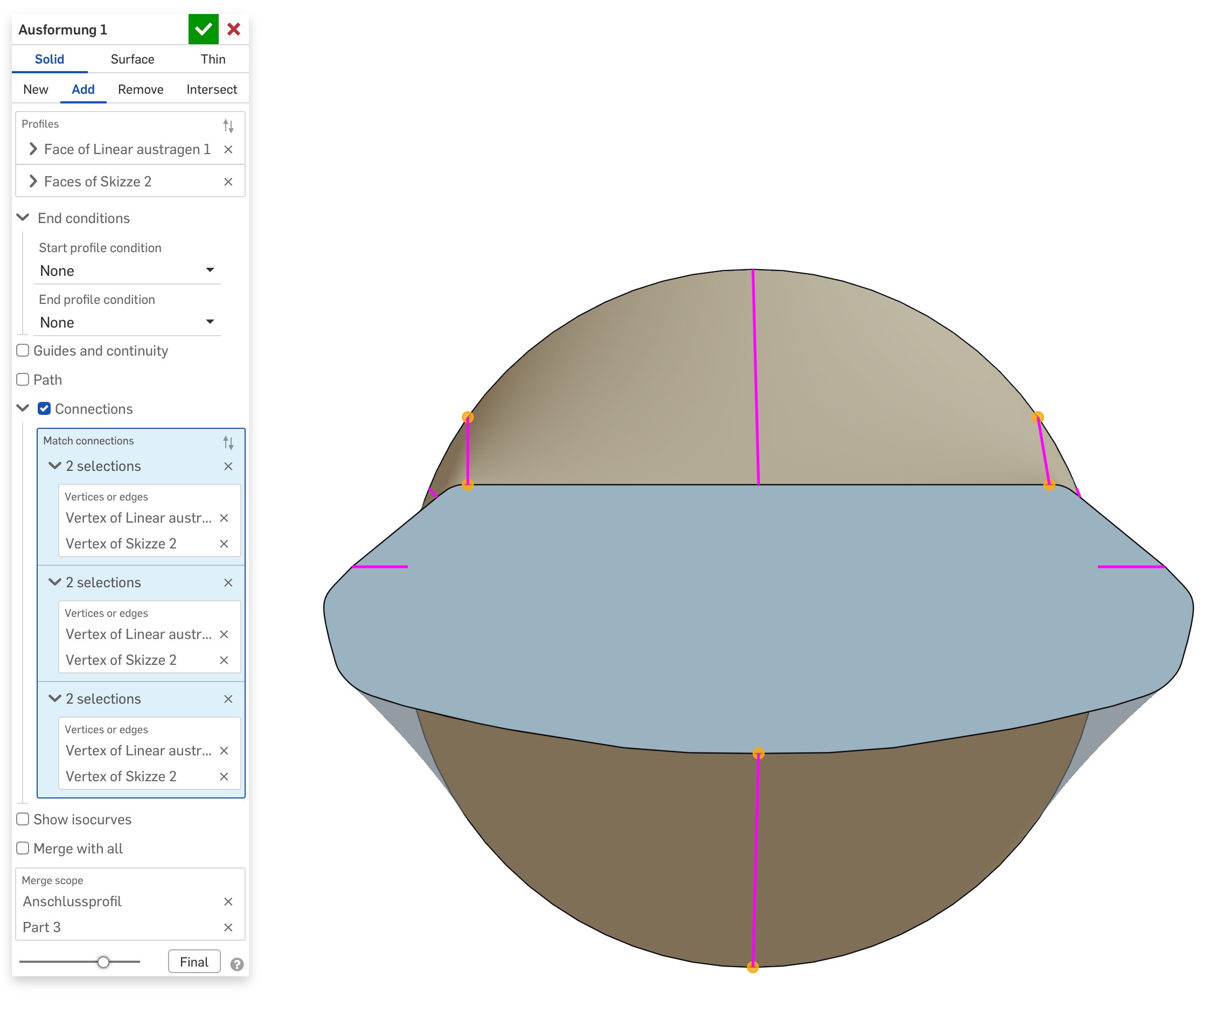This screenshot has height=1028, width=1210.
Task: Enable Show isocurves option
Action: coord(23,819)
